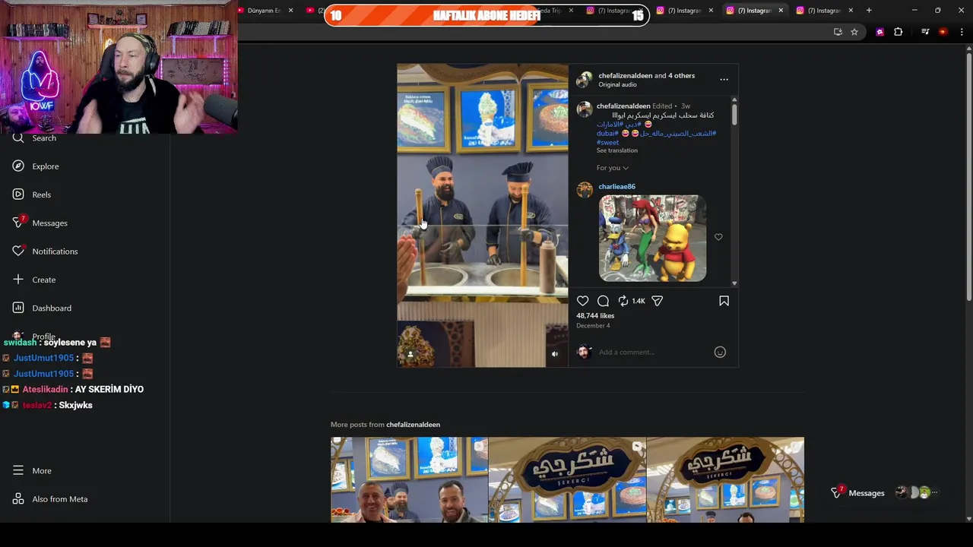Click the Create plus icon
973x547 pixels.
18,280
